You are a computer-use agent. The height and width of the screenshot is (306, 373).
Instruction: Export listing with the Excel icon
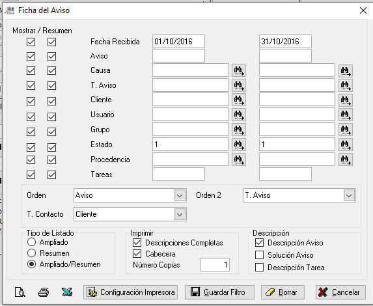(x=67, y=292)
